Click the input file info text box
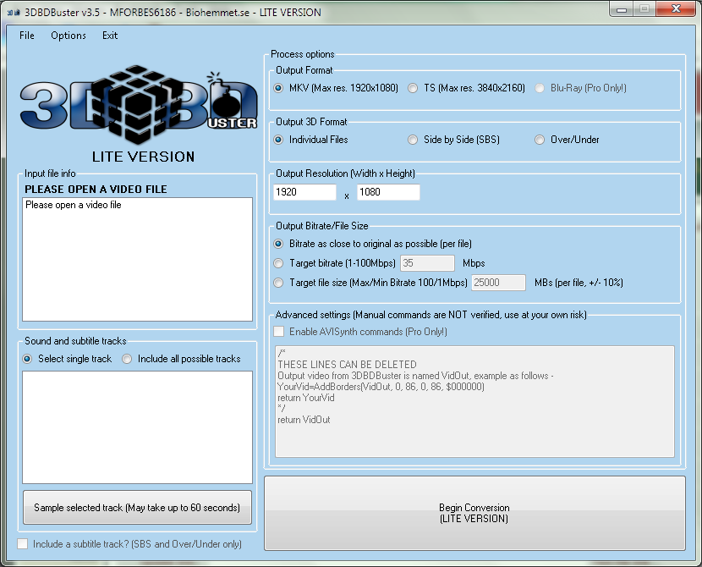Screen dimensions: 702x567 tap(138, 259)
